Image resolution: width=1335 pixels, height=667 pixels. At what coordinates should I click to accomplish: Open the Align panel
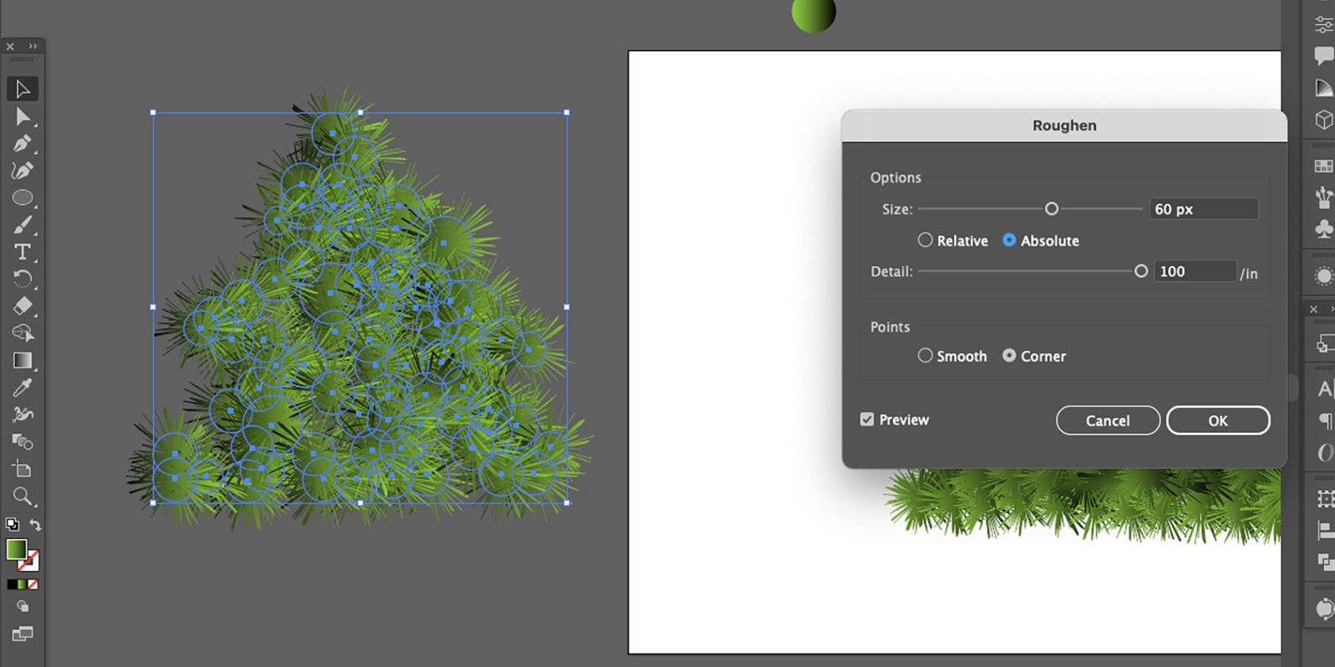coord(1325,530)
